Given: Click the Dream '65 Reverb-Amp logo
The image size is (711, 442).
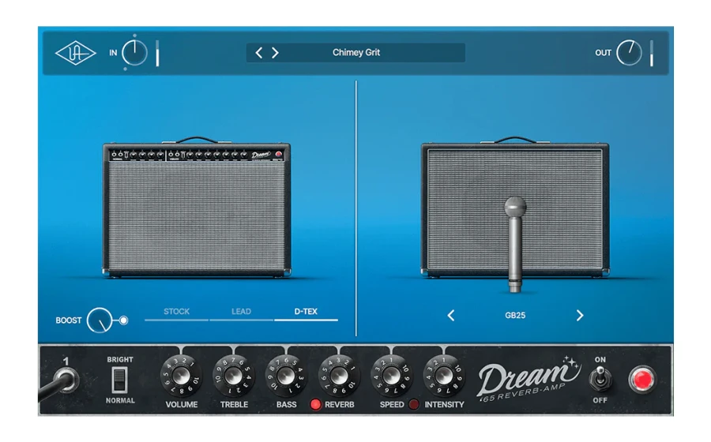Looking at the screenshot, I should [528, 380].
